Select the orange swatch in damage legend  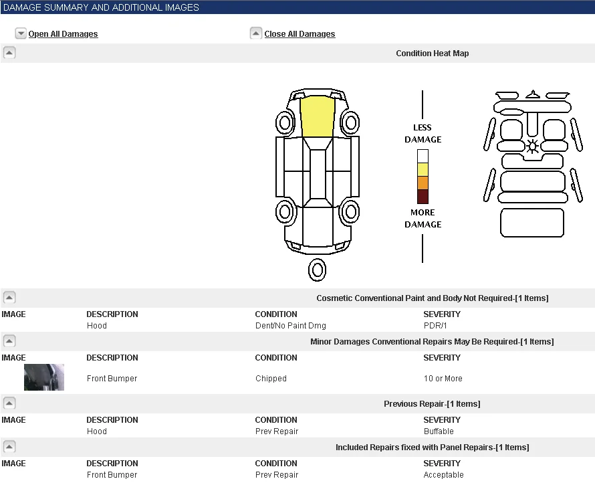423,183
